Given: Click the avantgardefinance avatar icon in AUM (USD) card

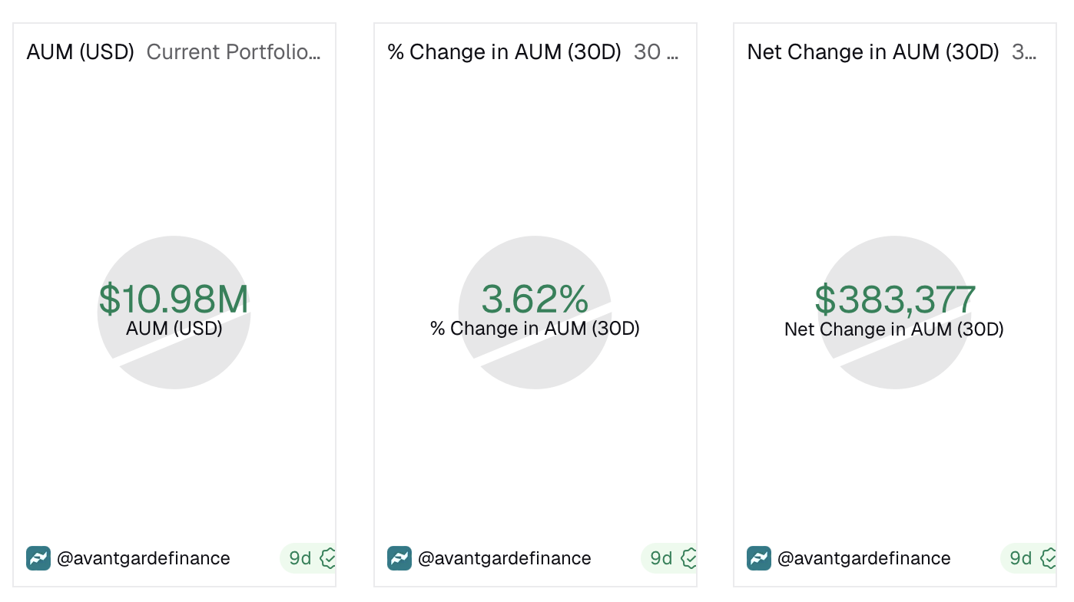Looking at the screenshot, I should (38, 558).
